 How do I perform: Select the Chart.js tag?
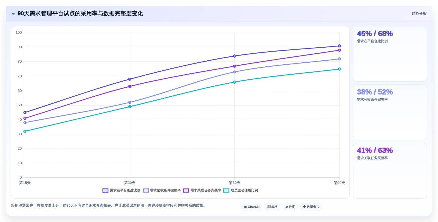pyautogui.click(x=252, y=207)
